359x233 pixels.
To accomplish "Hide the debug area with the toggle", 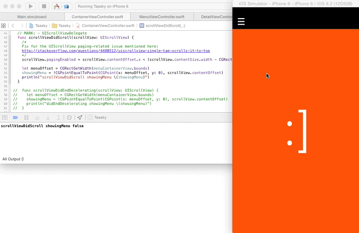I will pos(5,117).
